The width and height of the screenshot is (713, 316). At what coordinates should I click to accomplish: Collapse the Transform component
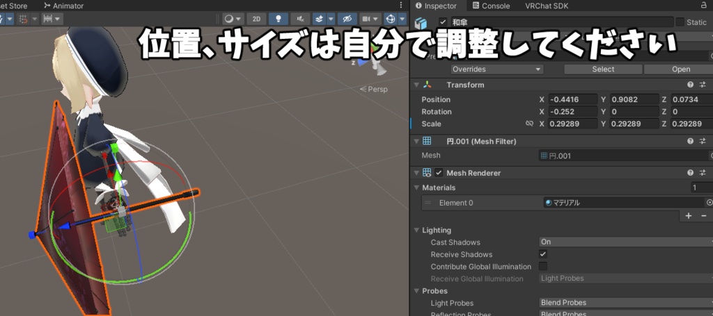click(416, 85)
